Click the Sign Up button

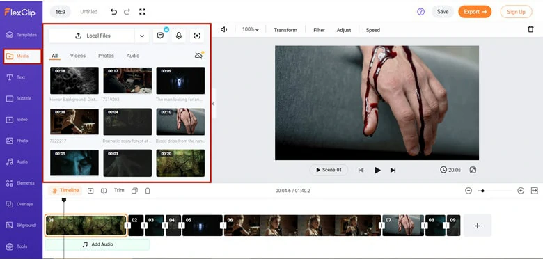point(516,12)
